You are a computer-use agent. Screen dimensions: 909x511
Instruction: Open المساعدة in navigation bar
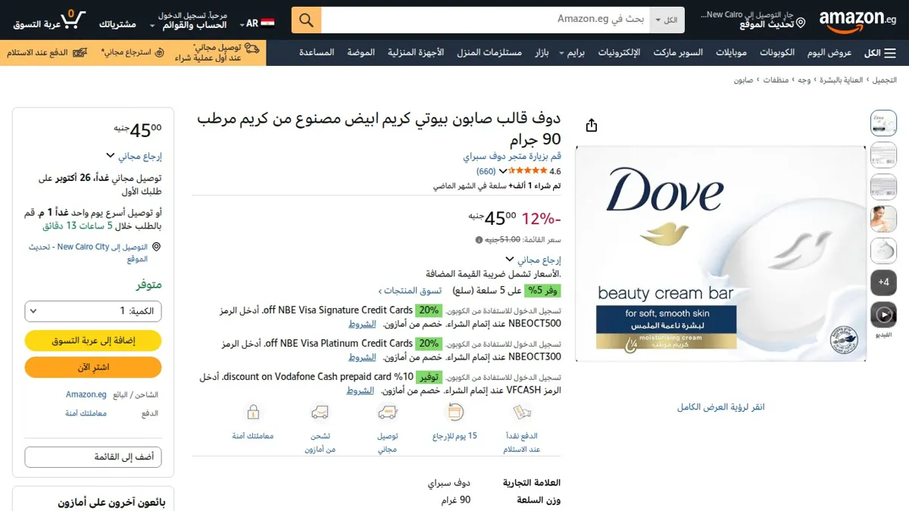pos(317,53)
